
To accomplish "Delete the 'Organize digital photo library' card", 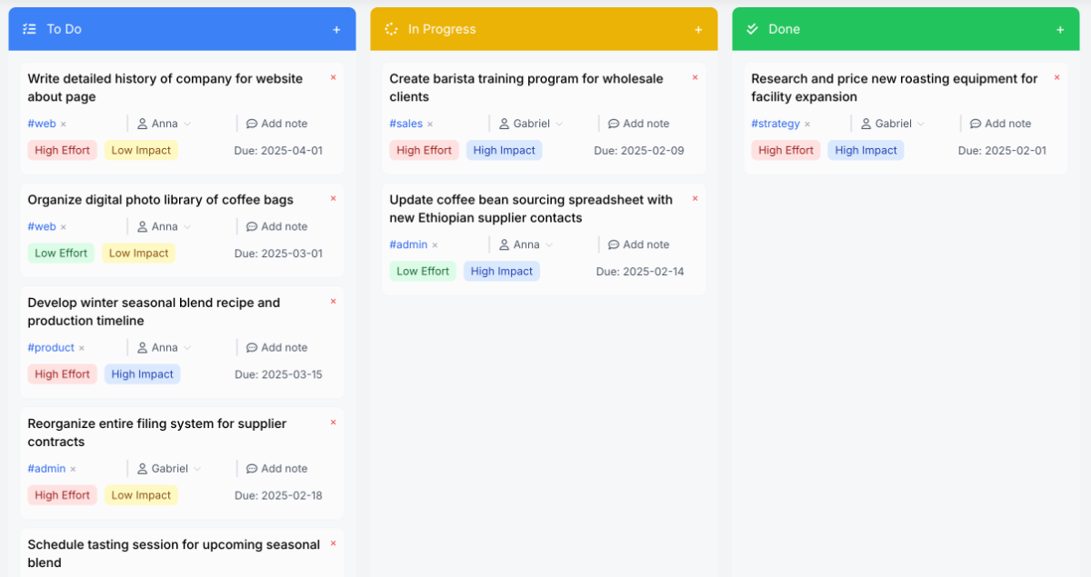I will click(x=334, y=199).
